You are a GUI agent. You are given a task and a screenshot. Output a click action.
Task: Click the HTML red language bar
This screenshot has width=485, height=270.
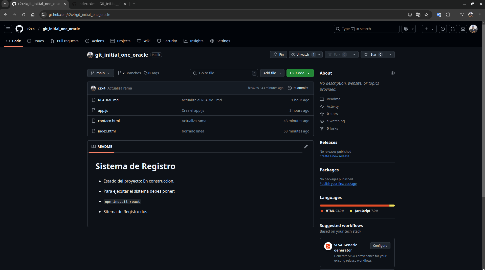pyautogui.click(x=354, y=206)
